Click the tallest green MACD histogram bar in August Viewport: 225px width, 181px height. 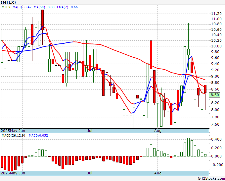point(188,147)
